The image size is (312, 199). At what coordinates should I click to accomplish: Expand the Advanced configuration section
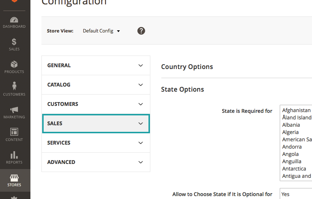[x=96, y=162]
